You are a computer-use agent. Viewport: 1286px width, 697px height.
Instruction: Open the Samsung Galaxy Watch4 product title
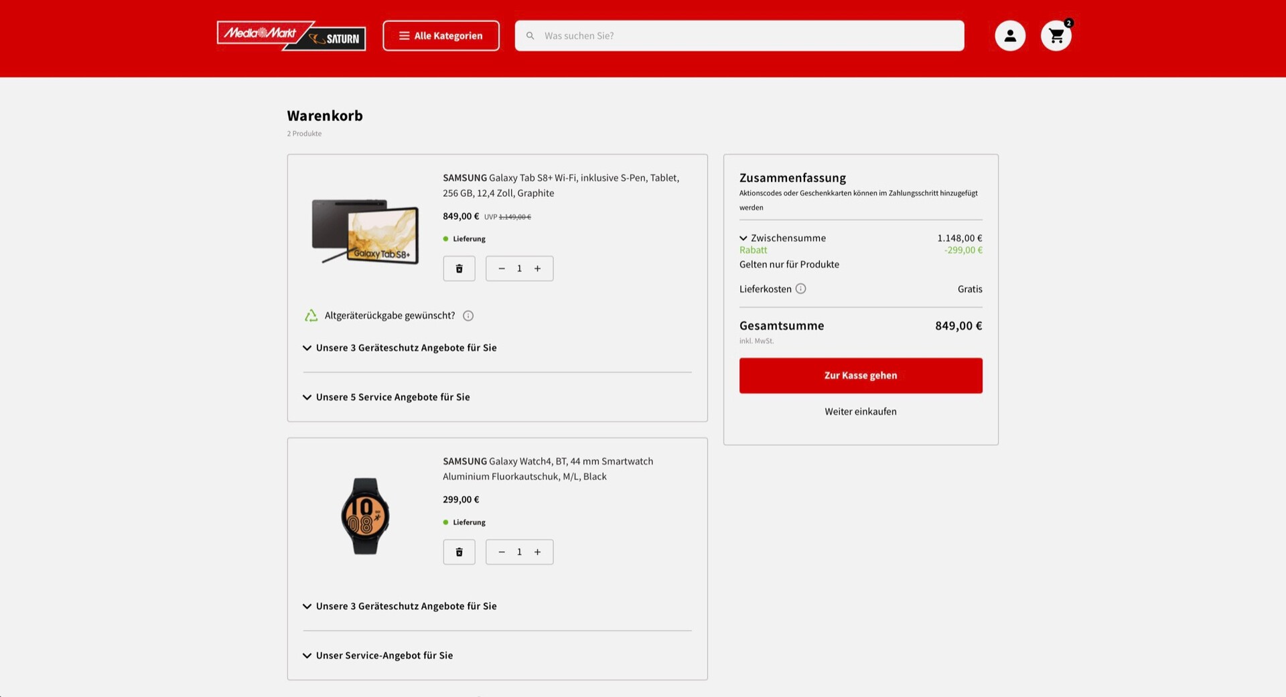pos(548,469)
